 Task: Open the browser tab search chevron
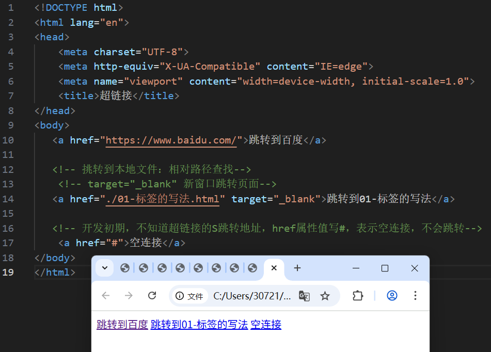(x=105, y=268)
